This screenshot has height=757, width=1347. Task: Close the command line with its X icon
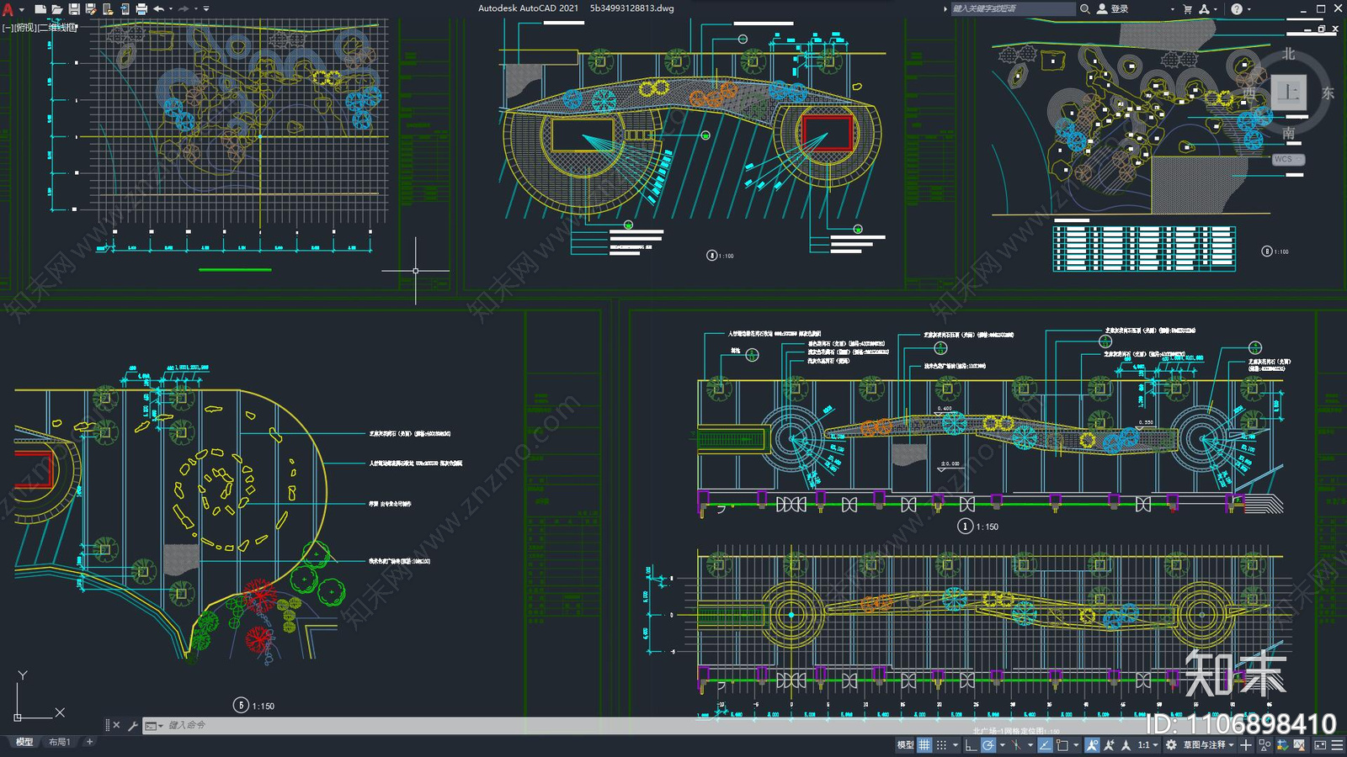[116, 725]
